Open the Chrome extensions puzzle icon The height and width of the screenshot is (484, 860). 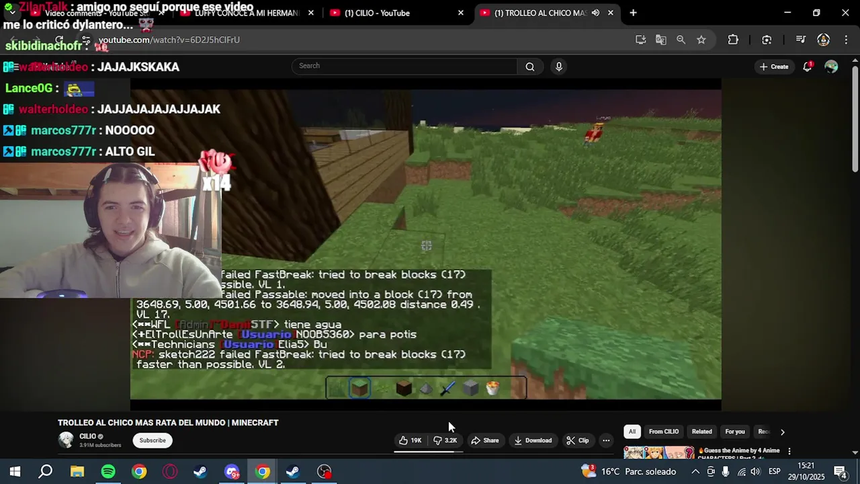coord(733,40)
